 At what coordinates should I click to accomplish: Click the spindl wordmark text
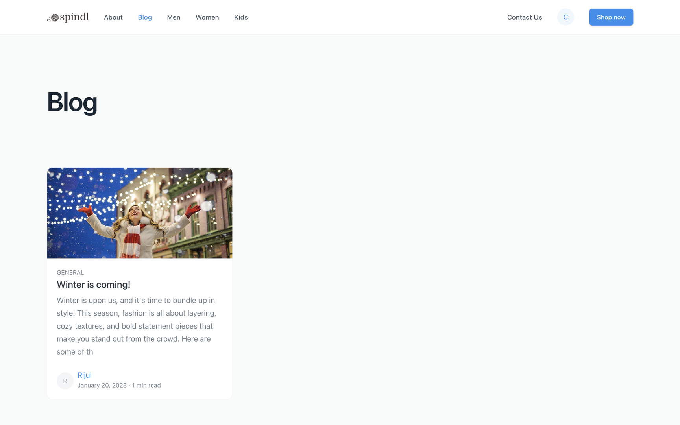(74, 17)
